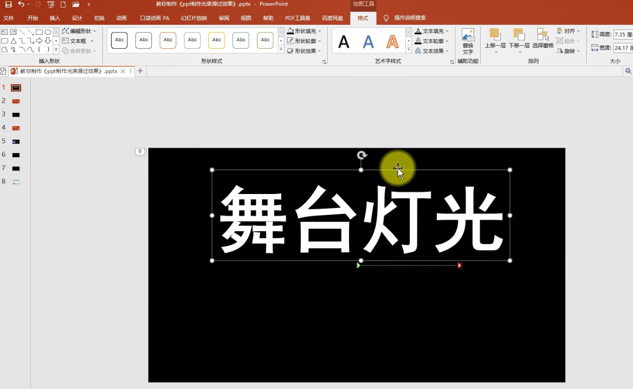Image resolution: width=633 pixels, height=389 pixels.
Task: Open 形状轮廓 shape outline dropdown
Action: (x=304, y=41)
